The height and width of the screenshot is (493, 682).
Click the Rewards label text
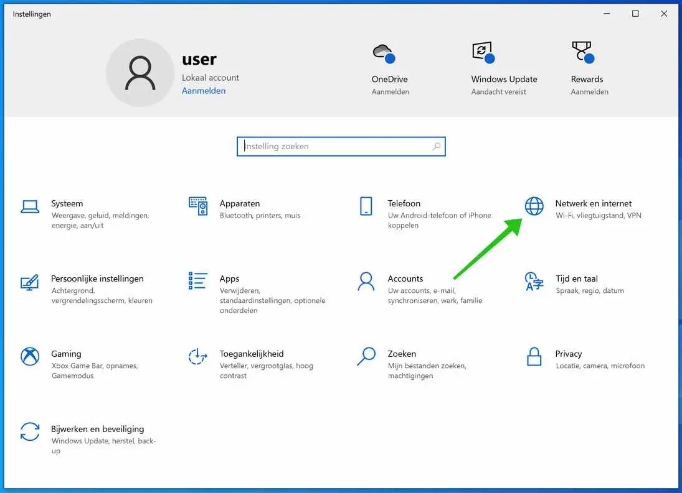pos(587,79)
